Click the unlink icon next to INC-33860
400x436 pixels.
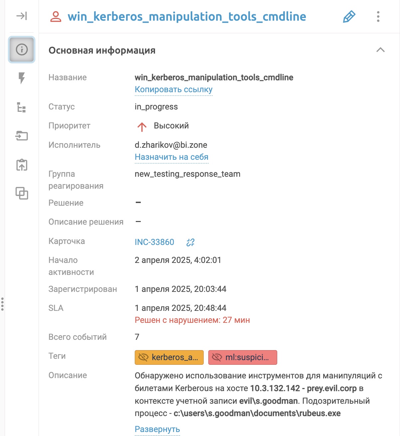click(190, 242)
